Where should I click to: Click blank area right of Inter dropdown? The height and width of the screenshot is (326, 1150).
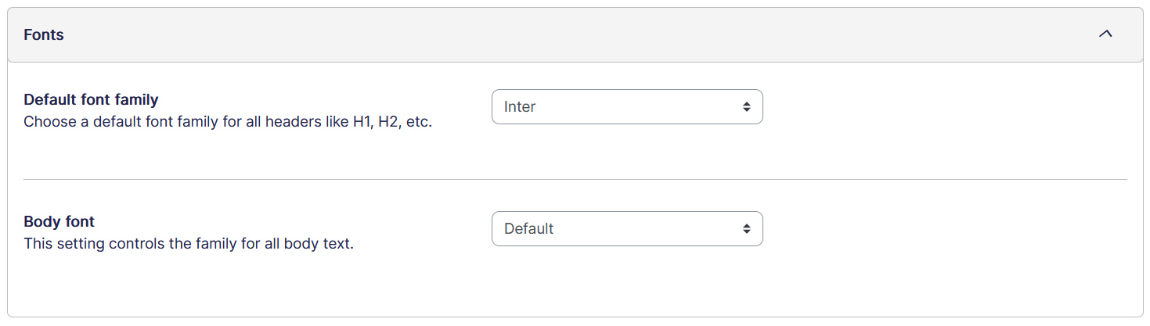click(939, 107)
